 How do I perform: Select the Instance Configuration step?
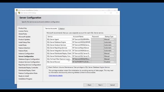click(26, 54)
